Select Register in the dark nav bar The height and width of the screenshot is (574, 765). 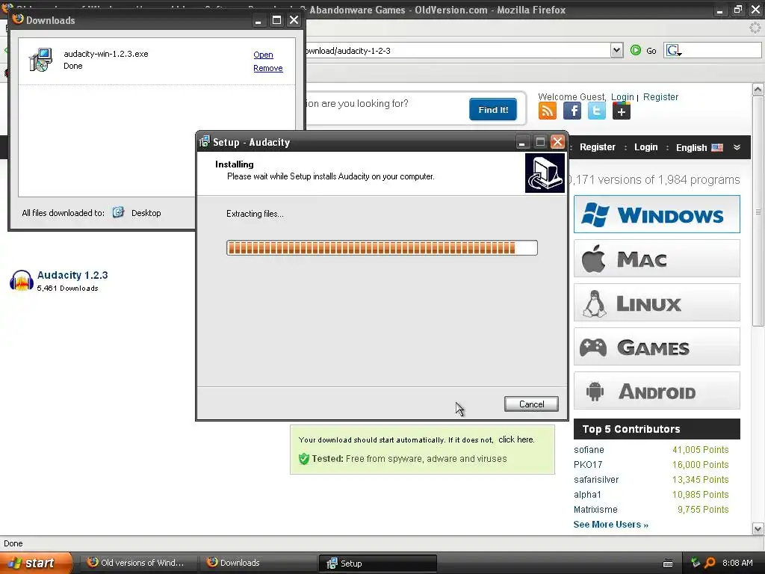(597, 147)
